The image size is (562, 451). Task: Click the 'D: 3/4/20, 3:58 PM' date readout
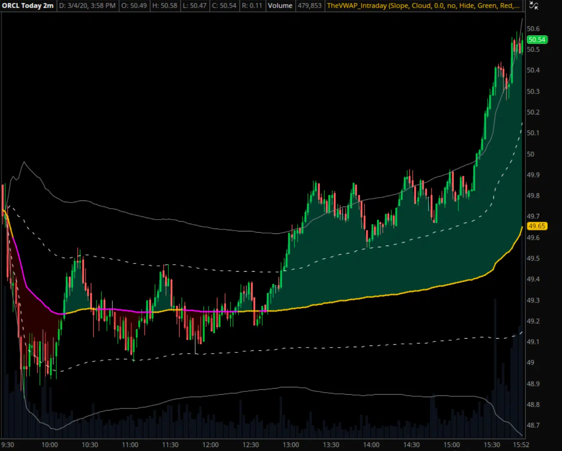[87, 6]
